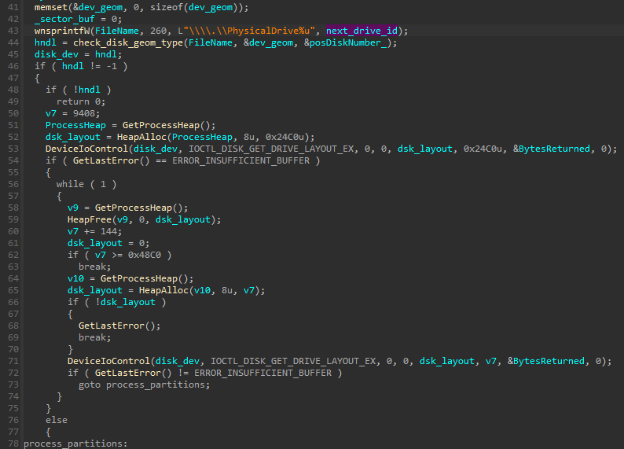Screen dimensions: 624x449
Task: Click the first DeviceIoControl call on line 53
Action: (x=87, y=149)
